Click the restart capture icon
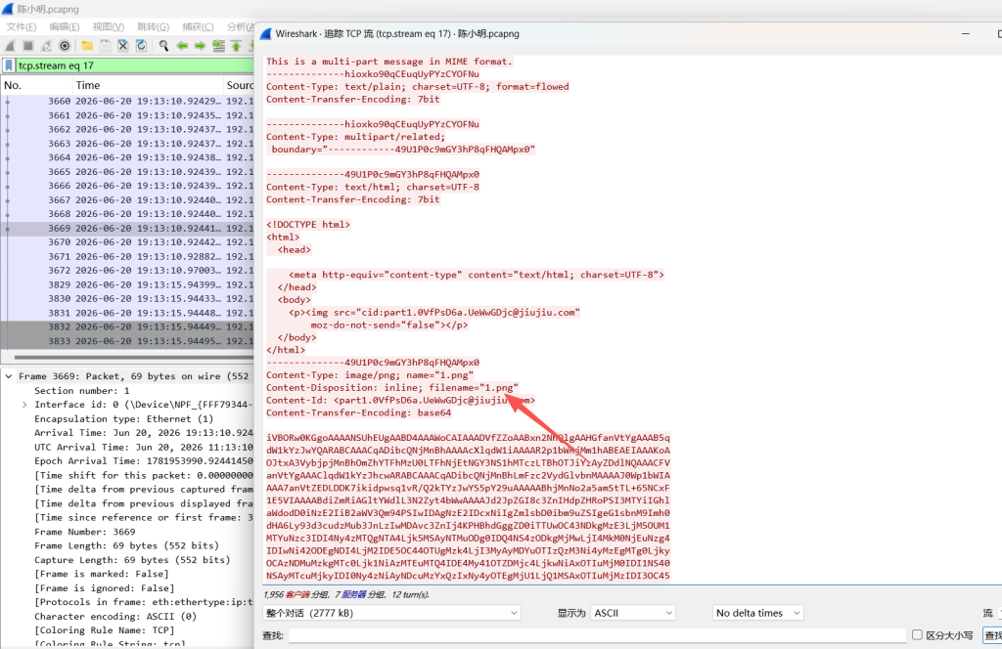This screenshot has width=1002, height=649. coord(47,46)
